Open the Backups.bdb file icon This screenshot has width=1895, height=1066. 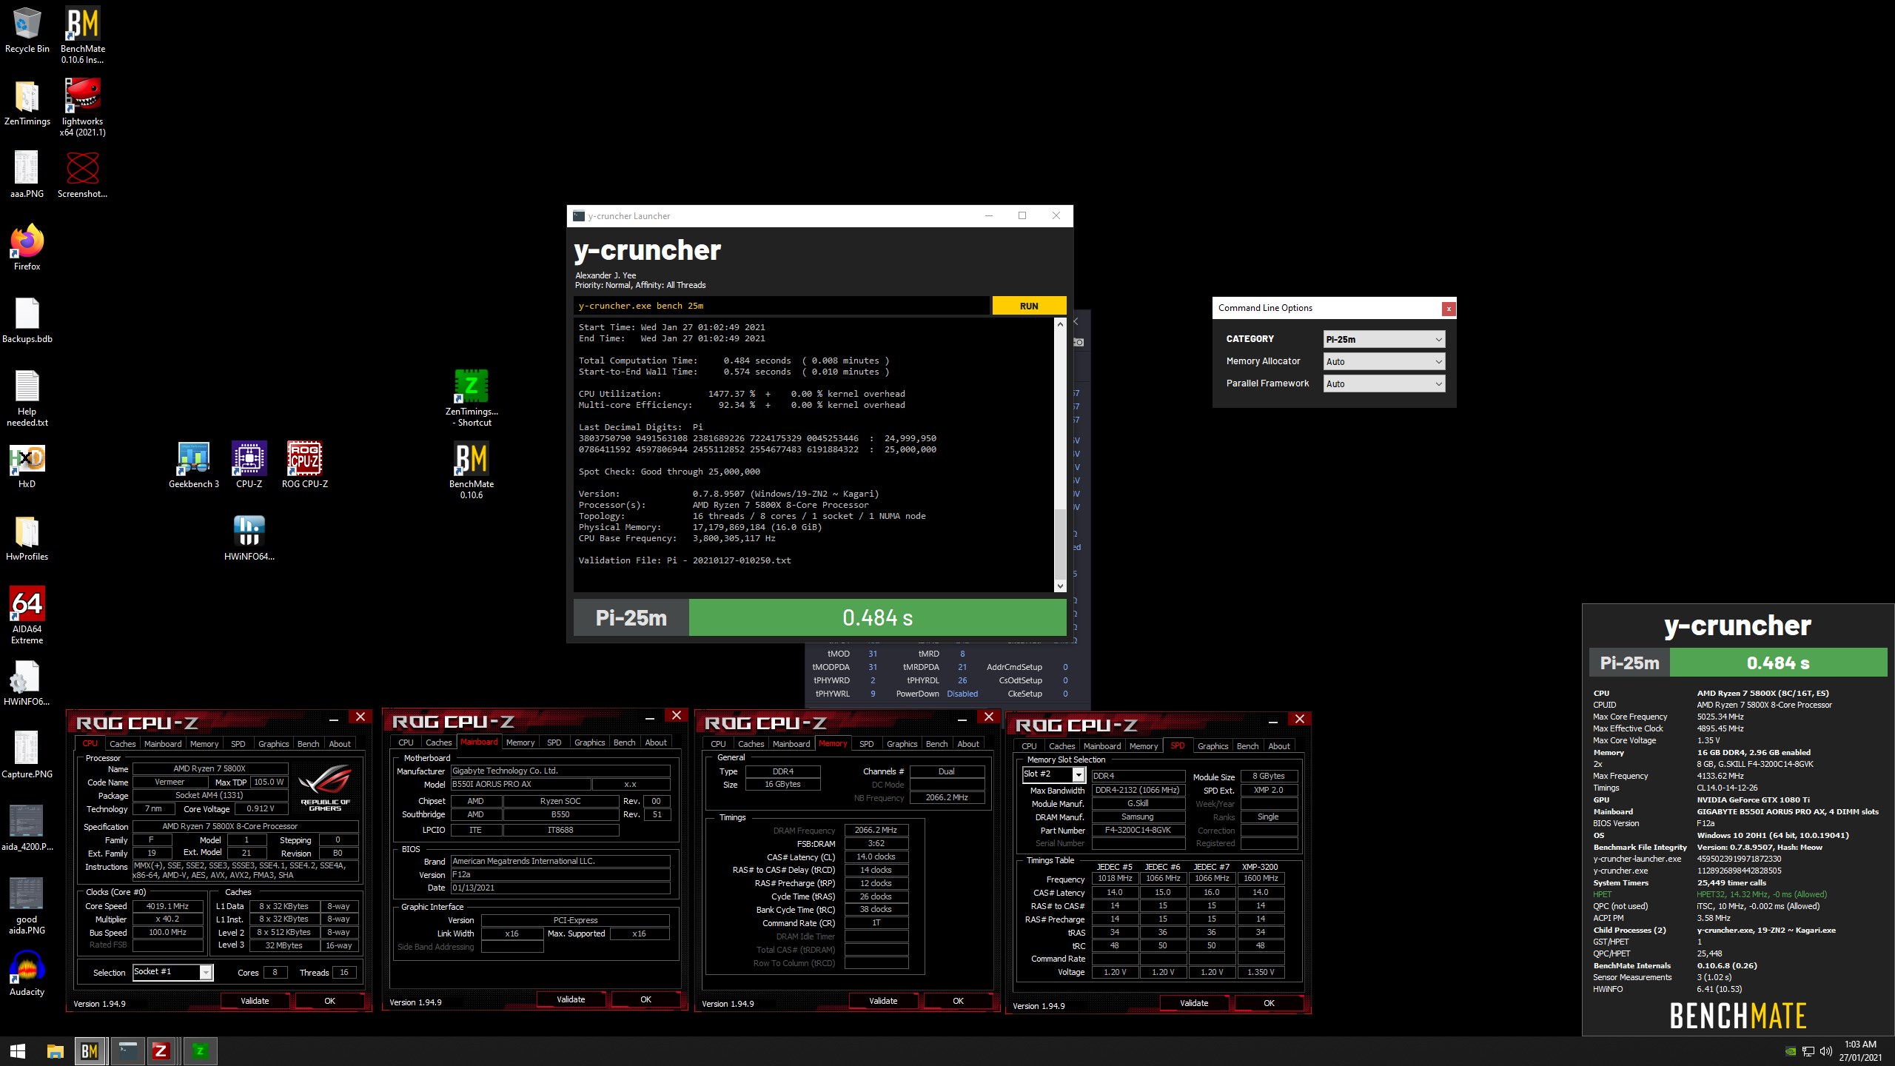(27, 321)
